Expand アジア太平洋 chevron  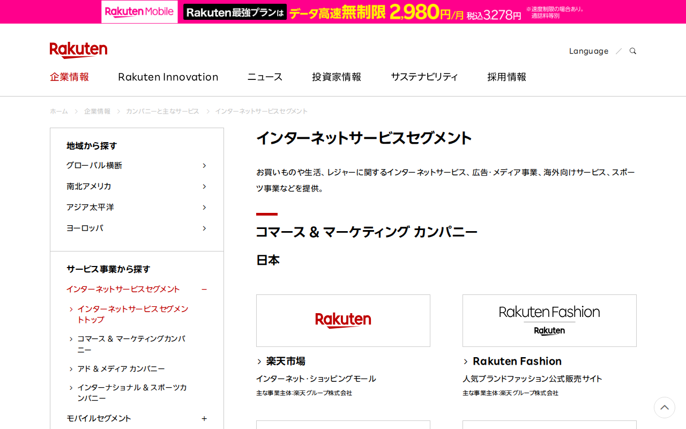(204, 208)
